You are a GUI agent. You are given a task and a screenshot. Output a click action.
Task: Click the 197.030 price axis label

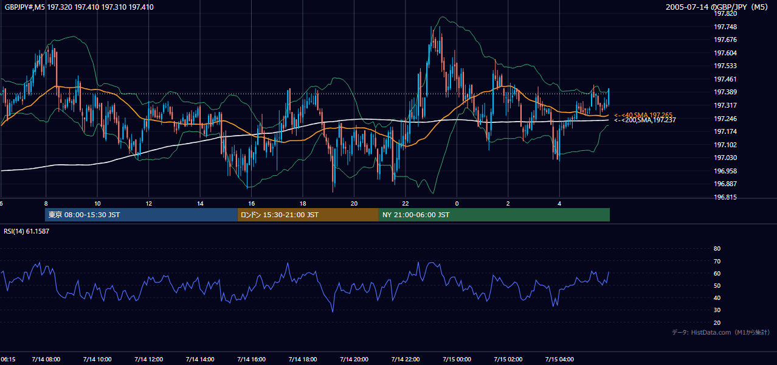(725, 158)
